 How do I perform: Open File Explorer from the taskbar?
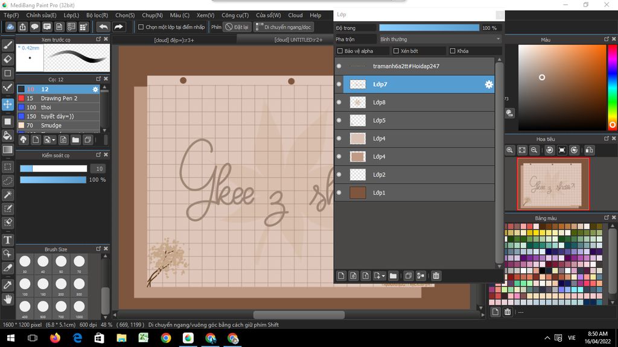coord(121,338)
